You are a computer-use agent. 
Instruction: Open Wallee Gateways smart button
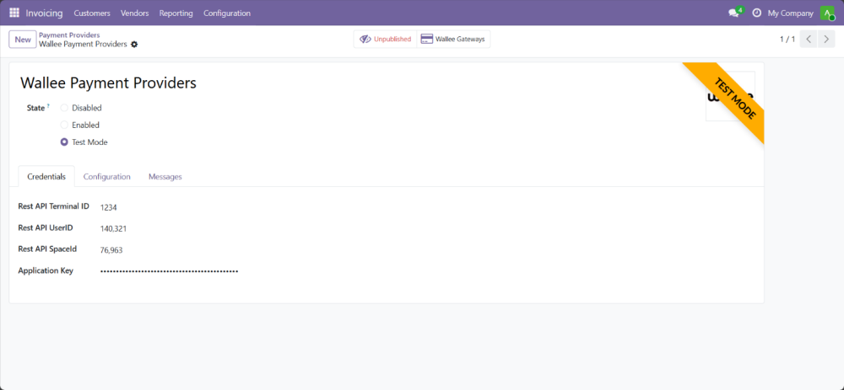click(x=453, y=40)
